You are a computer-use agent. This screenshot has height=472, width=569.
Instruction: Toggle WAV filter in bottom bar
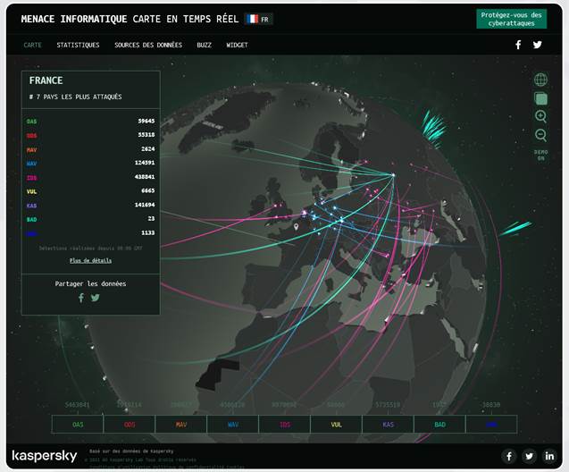tap(233, 424)
